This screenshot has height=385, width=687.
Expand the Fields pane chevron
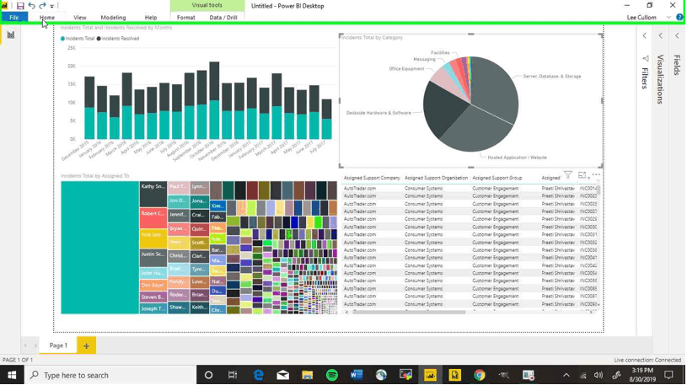pos(677,36)
